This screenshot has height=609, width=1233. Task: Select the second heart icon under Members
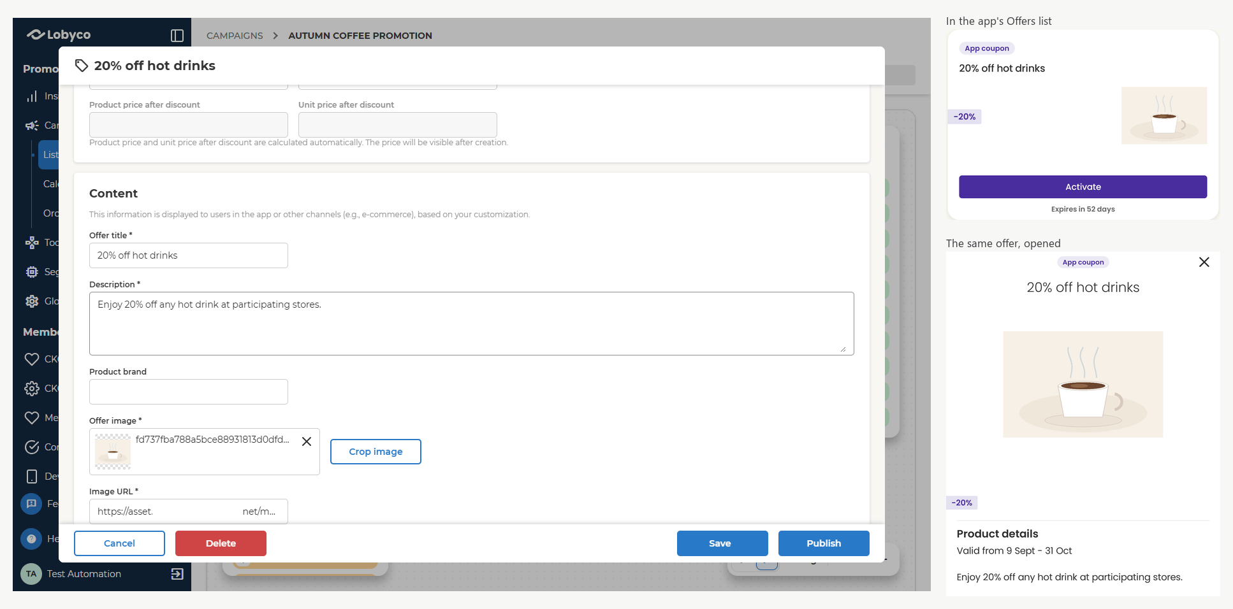tap(32, 418)
